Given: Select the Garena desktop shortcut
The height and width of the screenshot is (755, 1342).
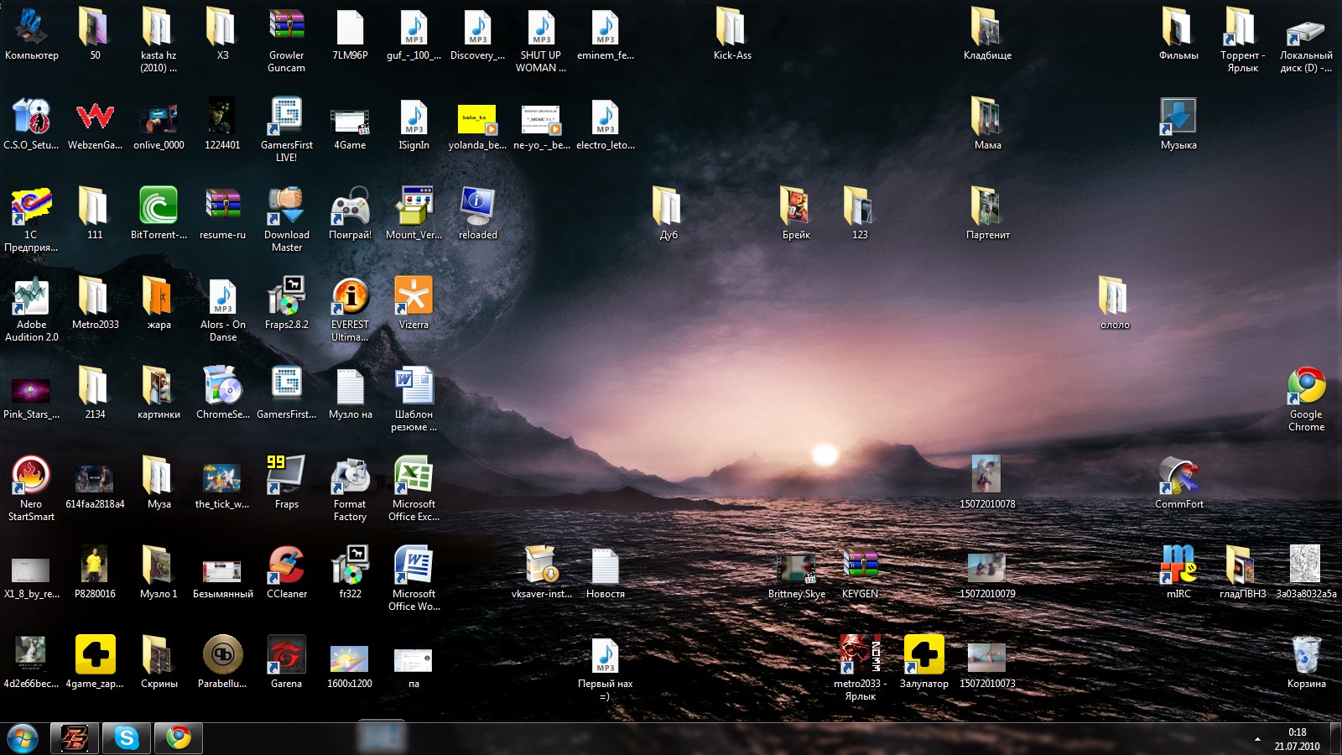Looking at the screenshot, I should click(286, 655).
